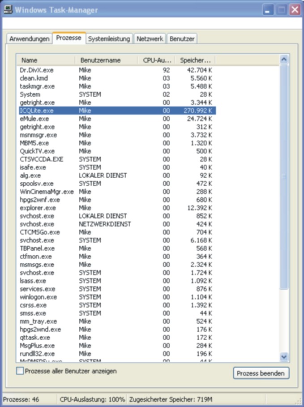Click 'Zugesicherter Speicher: 719M' status entry
The width and height of the screenshot is (304, 407).
point(171,399)
